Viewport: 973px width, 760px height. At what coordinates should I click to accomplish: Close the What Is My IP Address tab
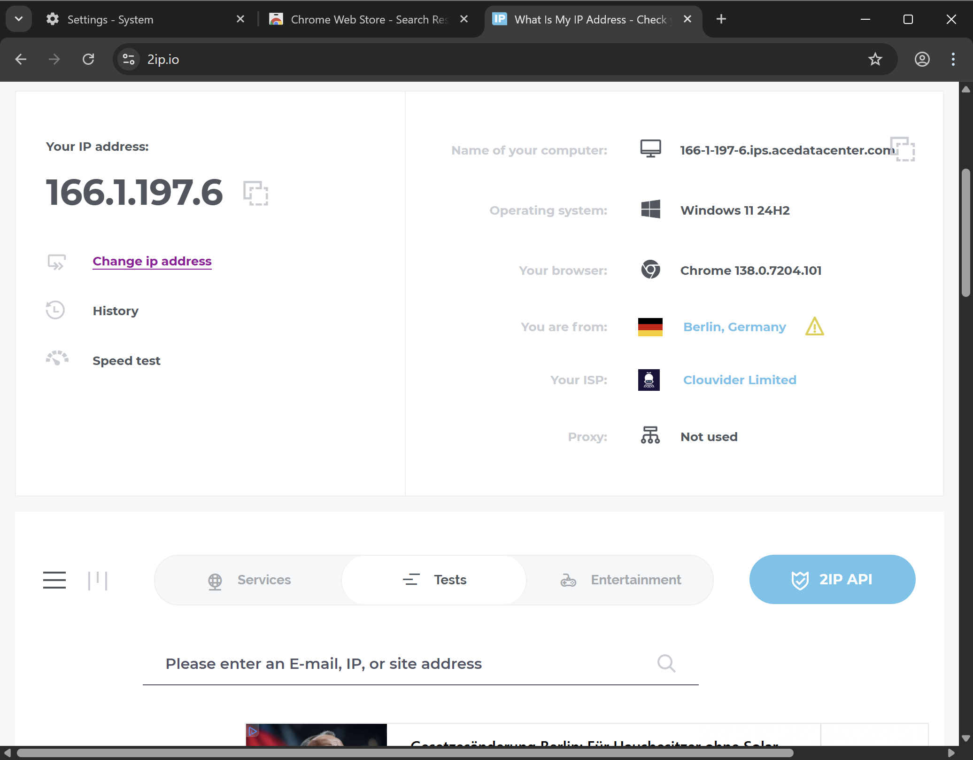click(687, 19)
